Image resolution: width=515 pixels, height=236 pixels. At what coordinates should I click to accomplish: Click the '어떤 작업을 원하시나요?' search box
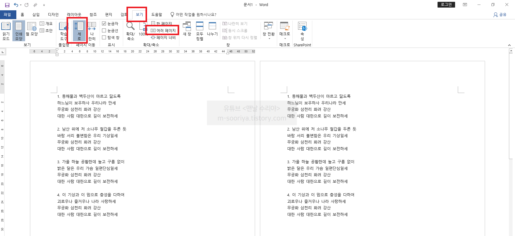point(193,15)
